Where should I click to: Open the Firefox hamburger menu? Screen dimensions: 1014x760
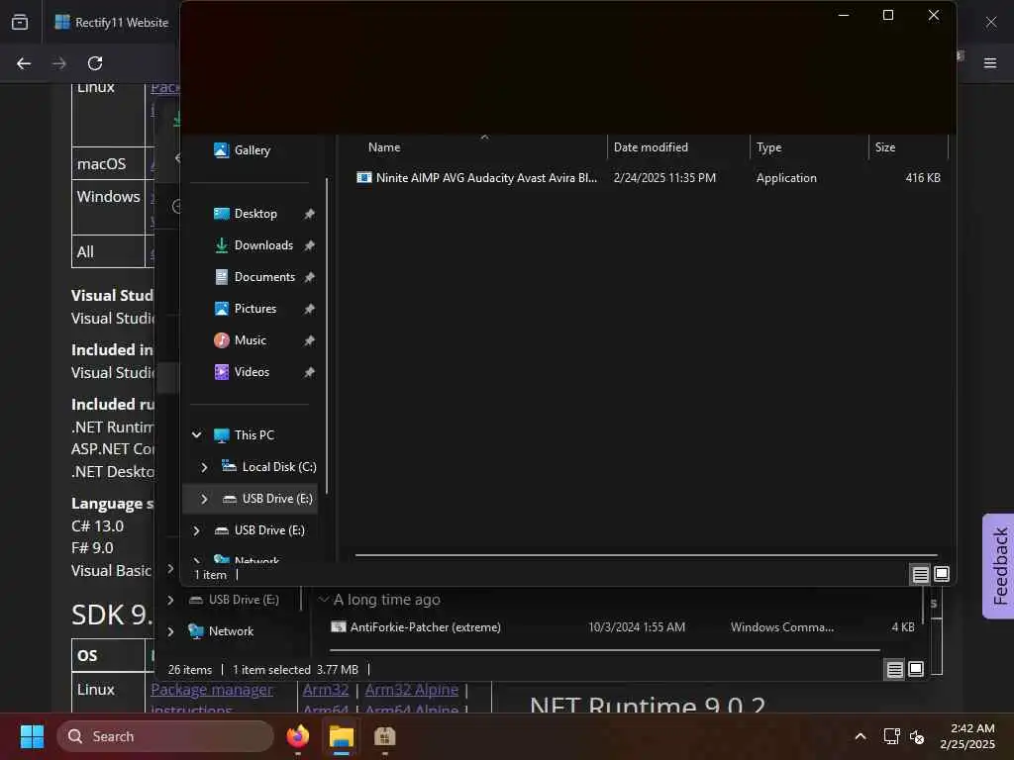tap(990, 63)
